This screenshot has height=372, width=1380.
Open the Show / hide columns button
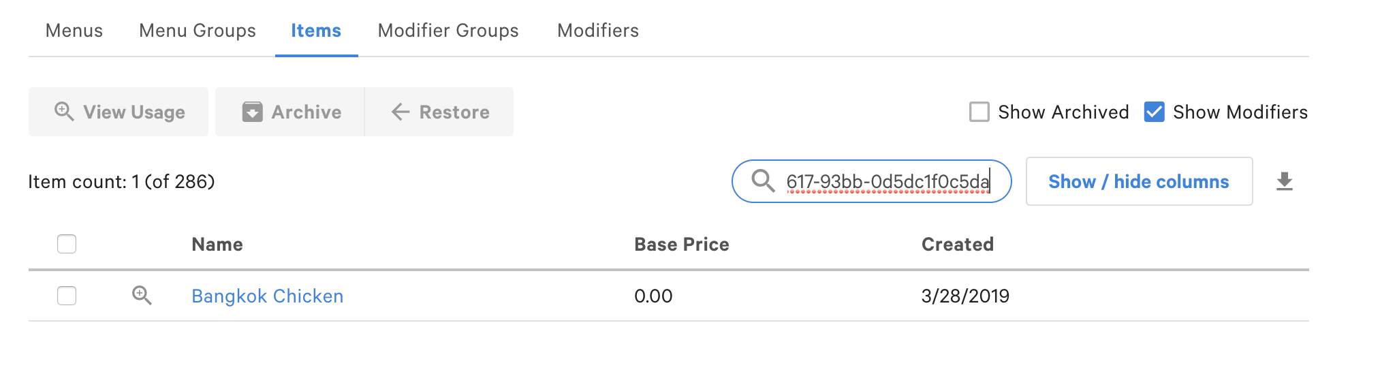tap(1139, 181)
